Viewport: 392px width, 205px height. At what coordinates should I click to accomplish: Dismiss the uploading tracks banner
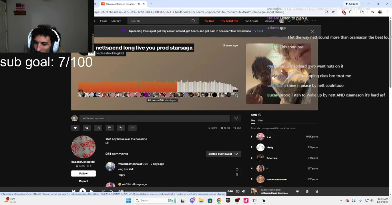click(x=313, y=31)
